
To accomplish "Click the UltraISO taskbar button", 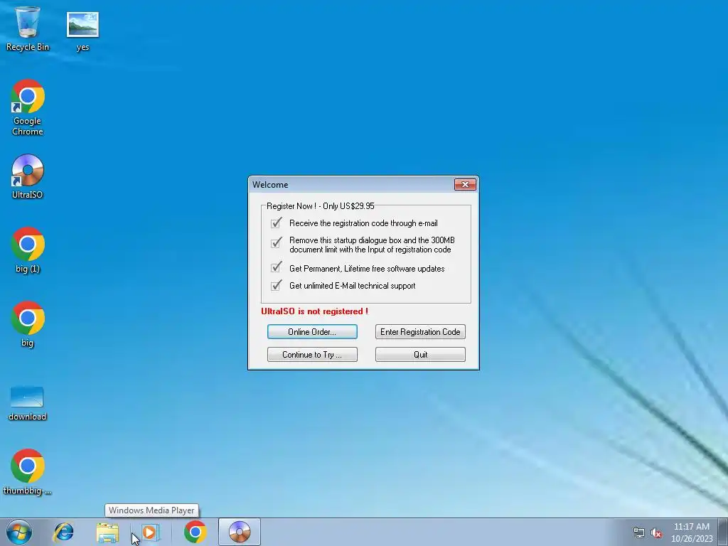I will pyautogui.click(x=239, y=532).
